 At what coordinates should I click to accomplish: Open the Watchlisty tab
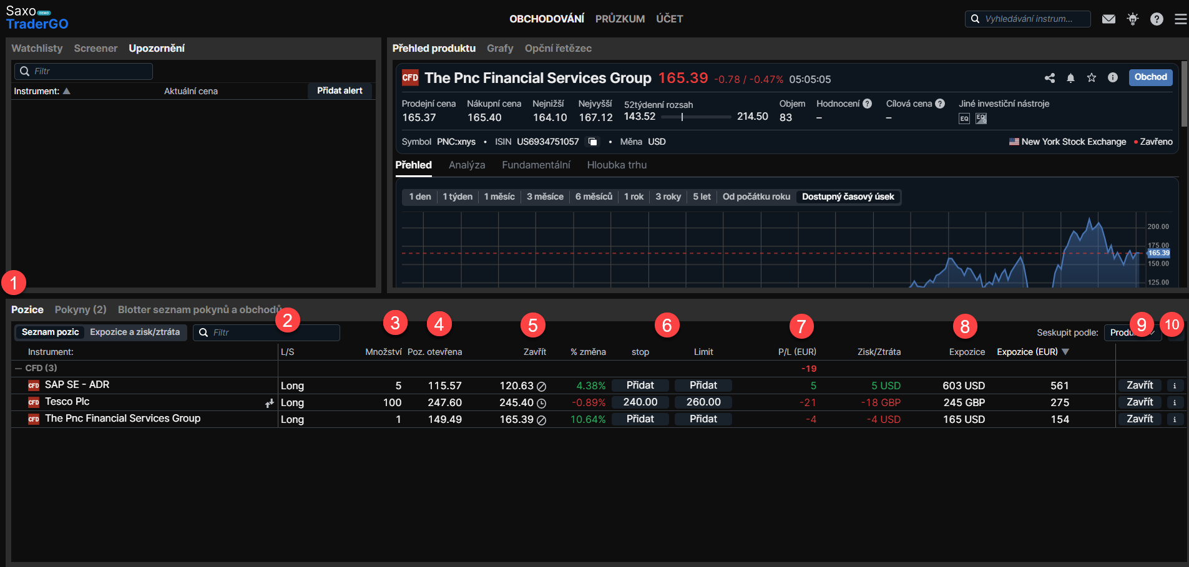click(x=37, y=48)
